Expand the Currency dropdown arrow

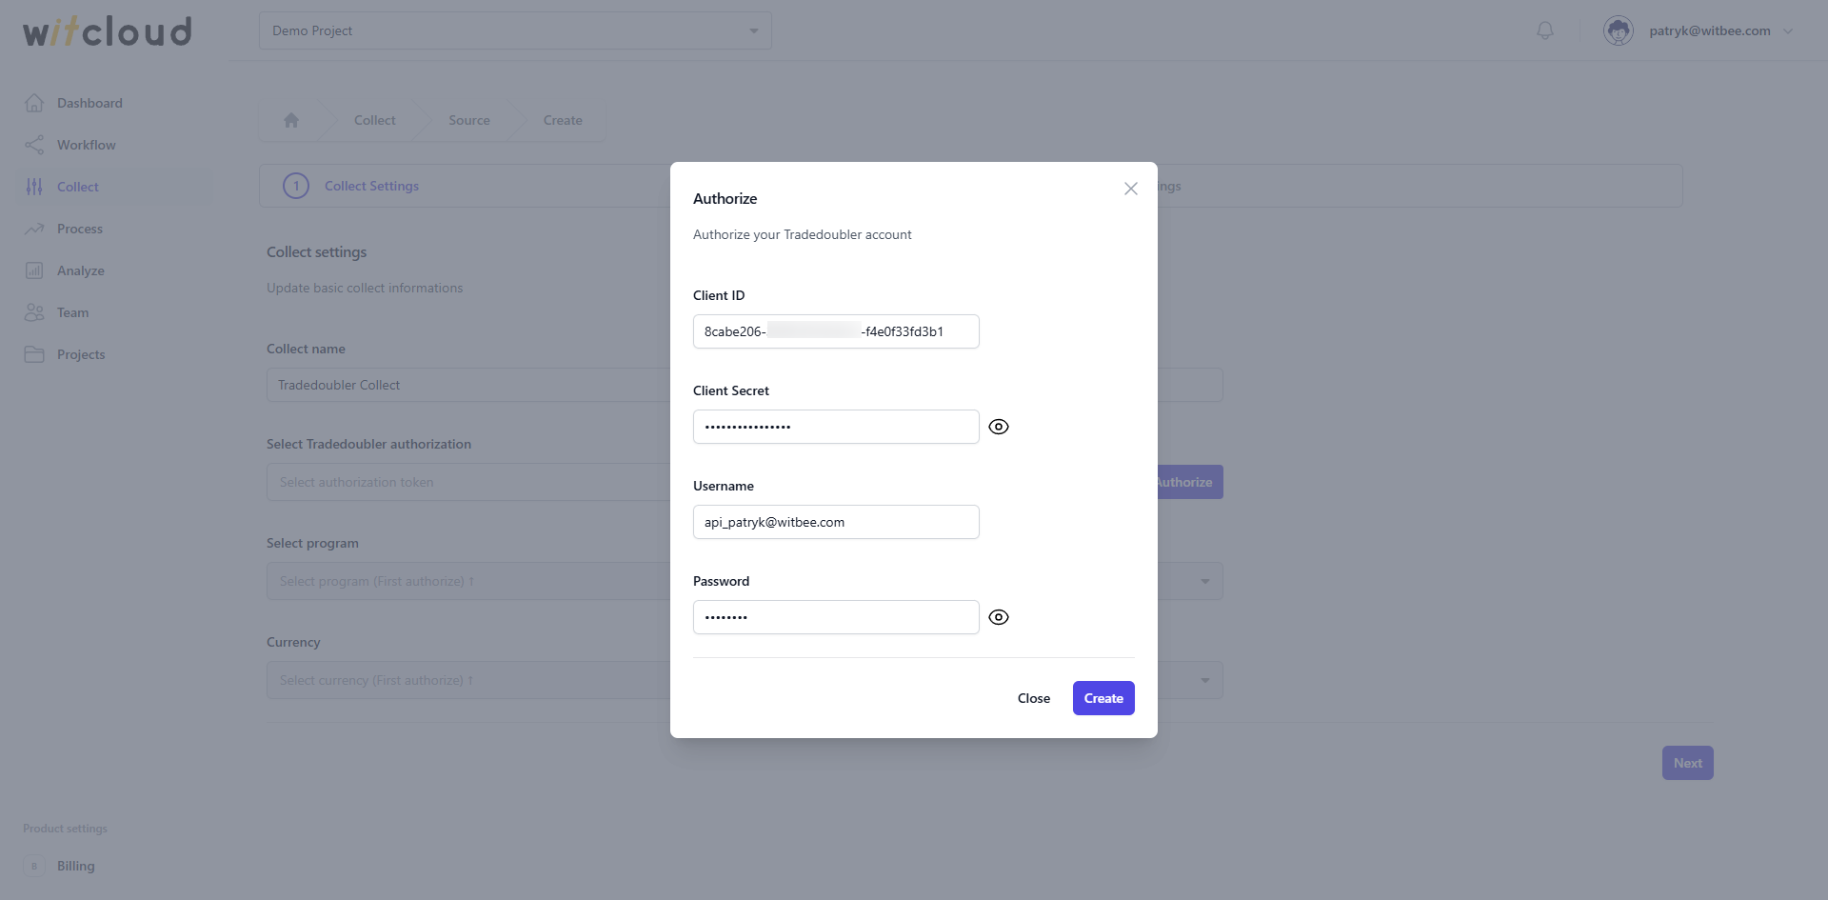coord(1205,680)
